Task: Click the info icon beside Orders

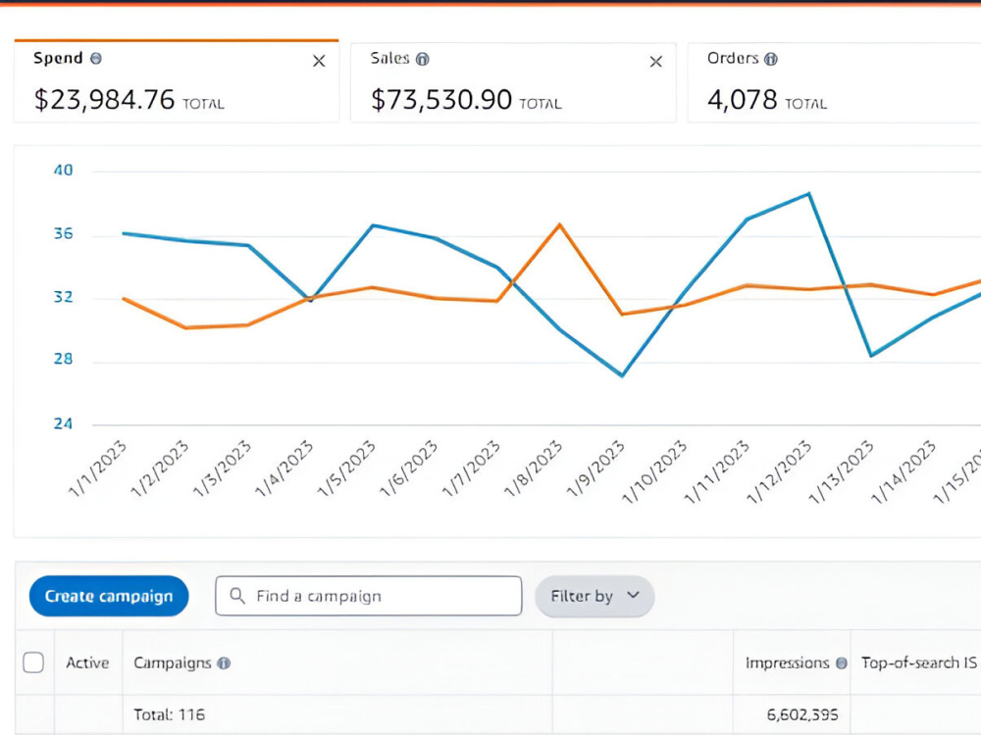Action: [x=771, y=60]
